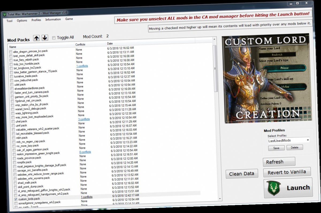Enable the lucrative_trade.pack mod

pos(12,77)
